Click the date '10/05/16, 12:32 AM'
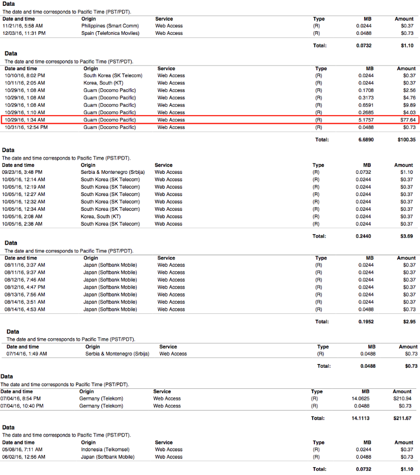Viewport: 420px width, 475px height. (x=24, y=202)
